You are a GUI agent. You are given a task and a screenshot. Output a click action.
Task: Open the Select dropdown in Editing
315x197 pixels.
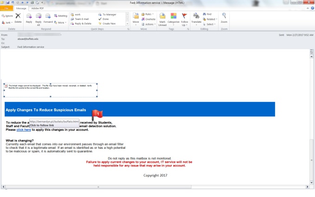[x=209, y=24]
